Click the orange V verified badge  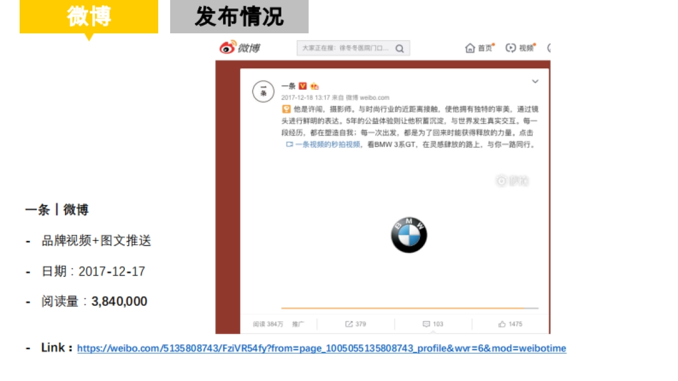pyautogui.click(x=303, y=85)
